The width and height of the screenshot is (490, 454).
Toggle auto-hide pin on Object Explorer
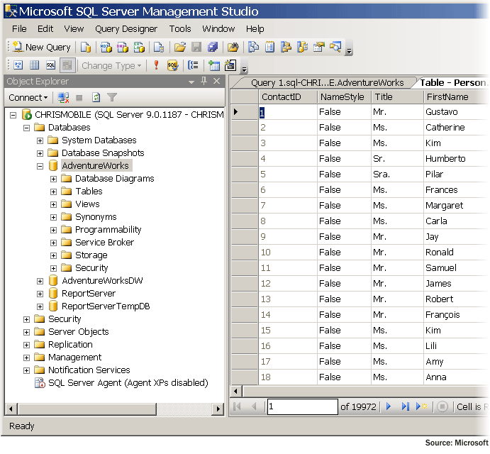(x=204, y=82)
